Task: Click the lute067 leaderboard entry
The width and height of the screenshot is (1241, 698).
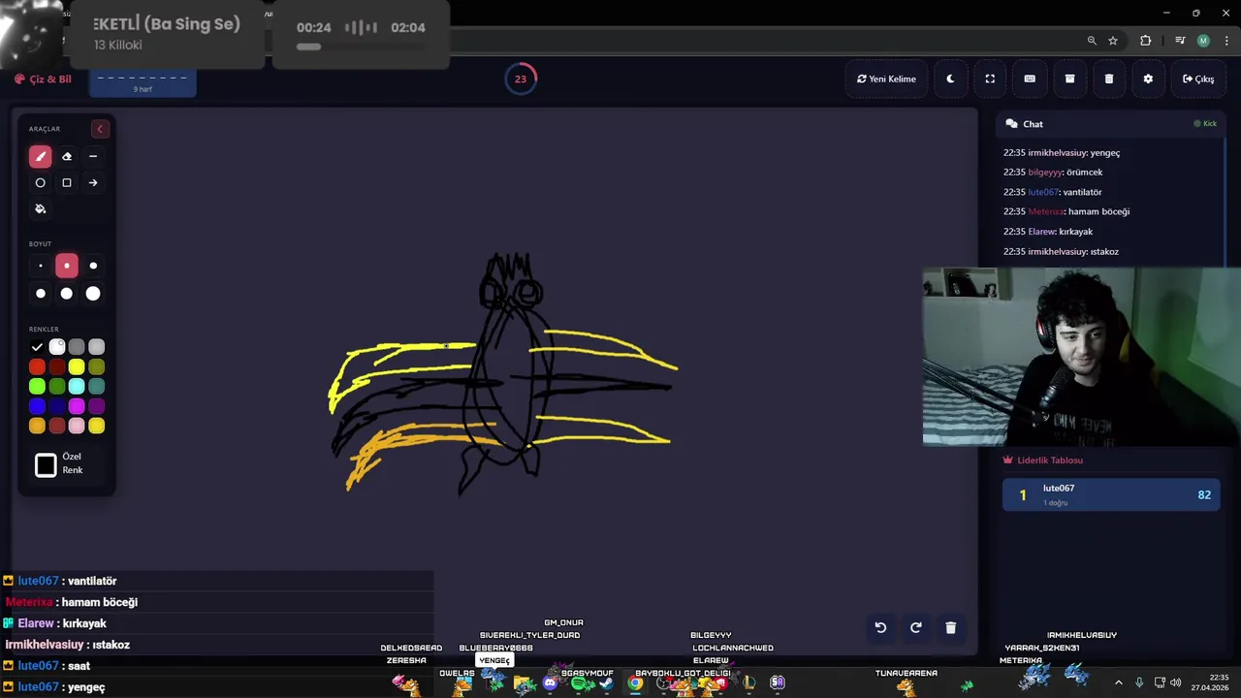Action: click(x=1111, y=494)
